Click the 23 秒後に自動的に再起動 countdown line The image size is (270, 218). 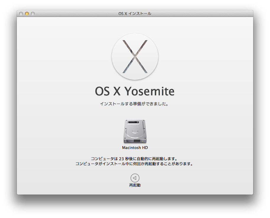pos(134,159)
